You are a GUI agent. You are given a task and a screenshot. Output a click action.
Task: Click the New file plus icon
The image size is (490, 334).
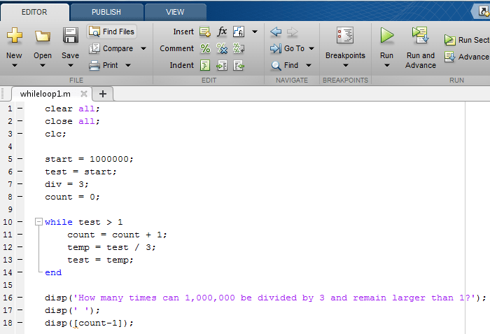point(15,35)
